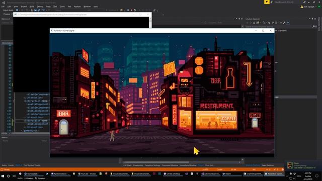Open the Help menu
322x181 pixels.
click(96, 7)
